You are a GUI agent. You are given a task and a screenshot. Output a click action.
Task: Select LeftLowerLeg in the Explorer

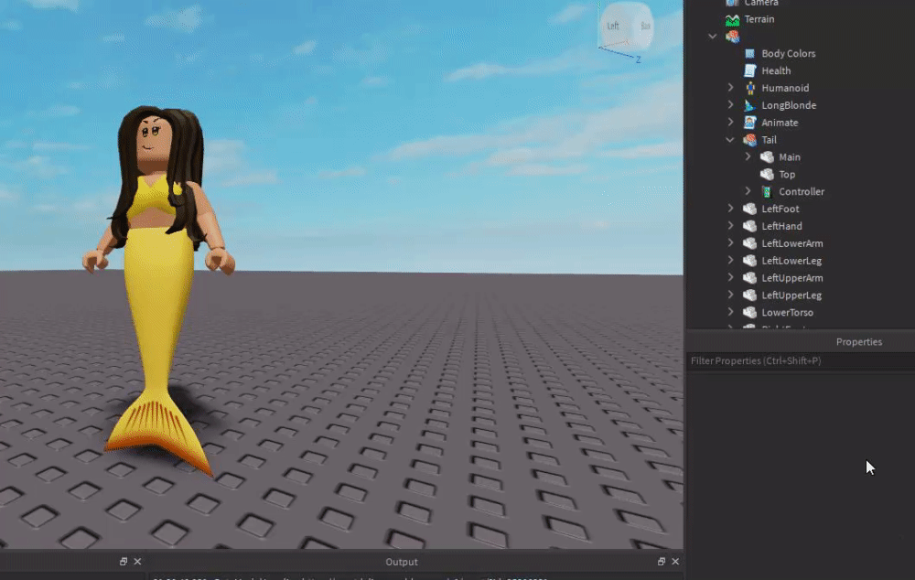point(791,261)
